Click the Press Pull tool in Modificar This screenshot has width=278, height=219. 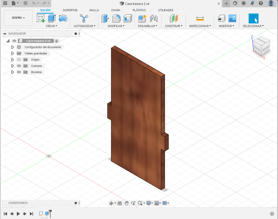105,18
